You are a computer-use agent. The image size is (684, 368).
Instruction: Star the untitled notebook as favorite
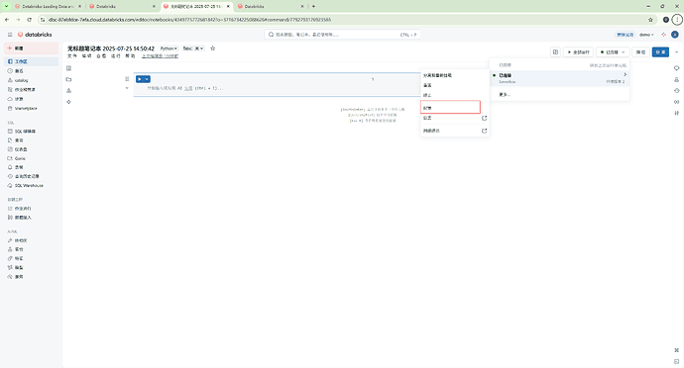[213, 48]
